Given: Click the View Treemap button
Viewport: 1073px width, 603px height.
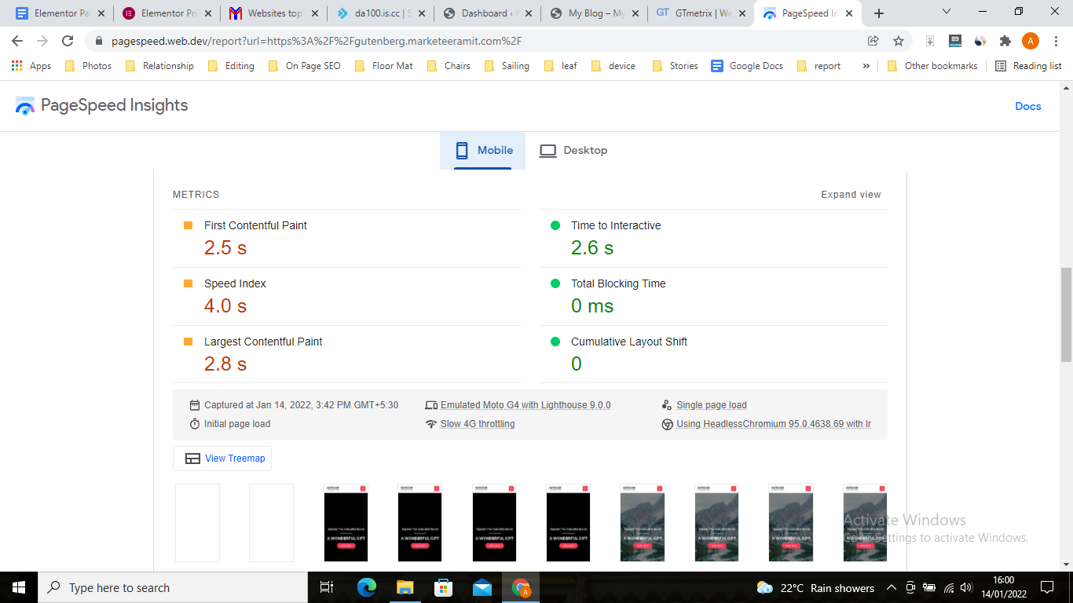Looking at the screenshot, I should click(222, 459).
